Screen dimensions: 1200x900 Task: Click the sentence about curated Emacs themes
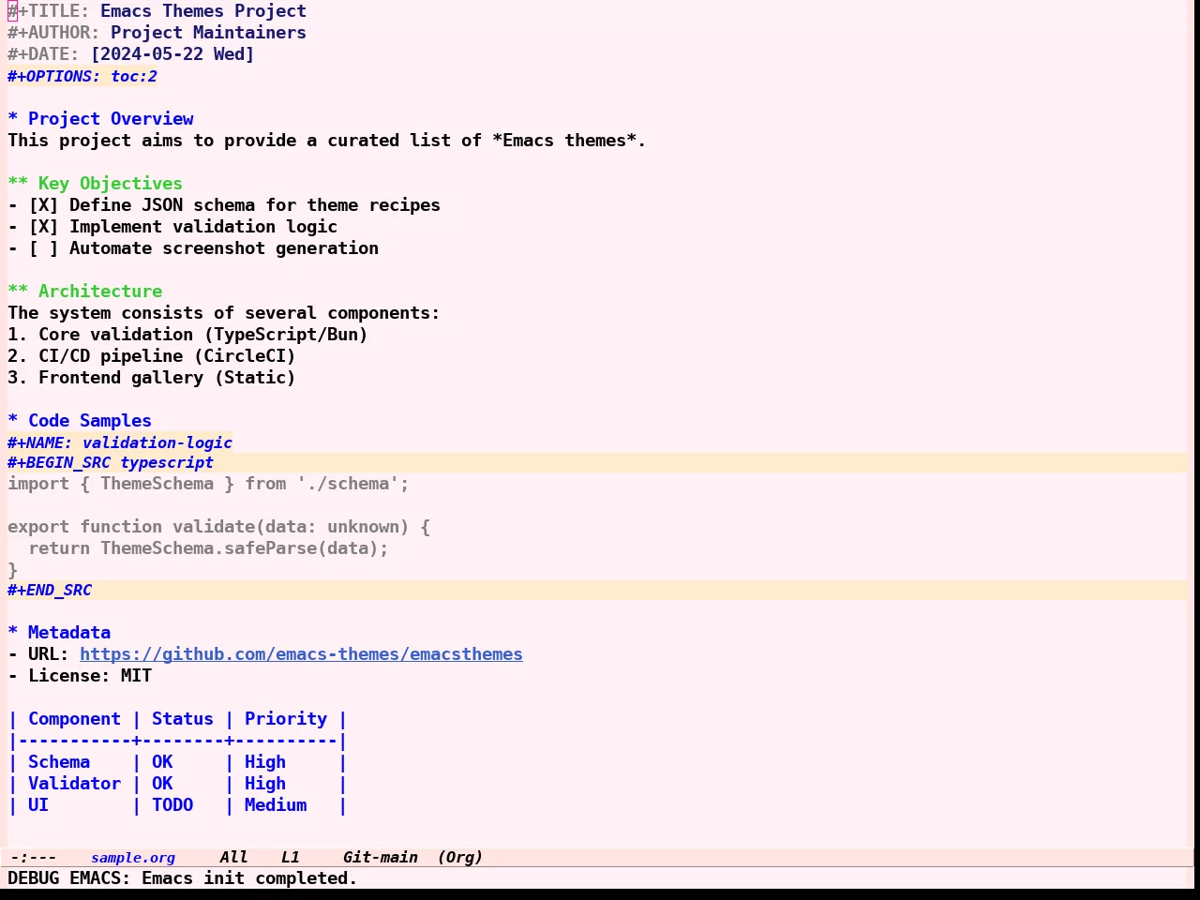326,141
